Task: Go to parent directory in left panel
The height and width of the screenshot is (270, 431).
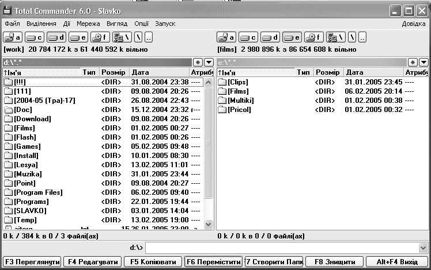Action: click(x=149, y=37)
